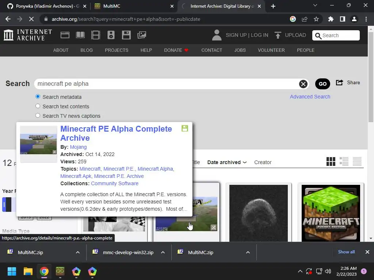Switch to Ponywka GitHub tab
Image resolution: width=374 pixels, height=280 pixels.
47,6
